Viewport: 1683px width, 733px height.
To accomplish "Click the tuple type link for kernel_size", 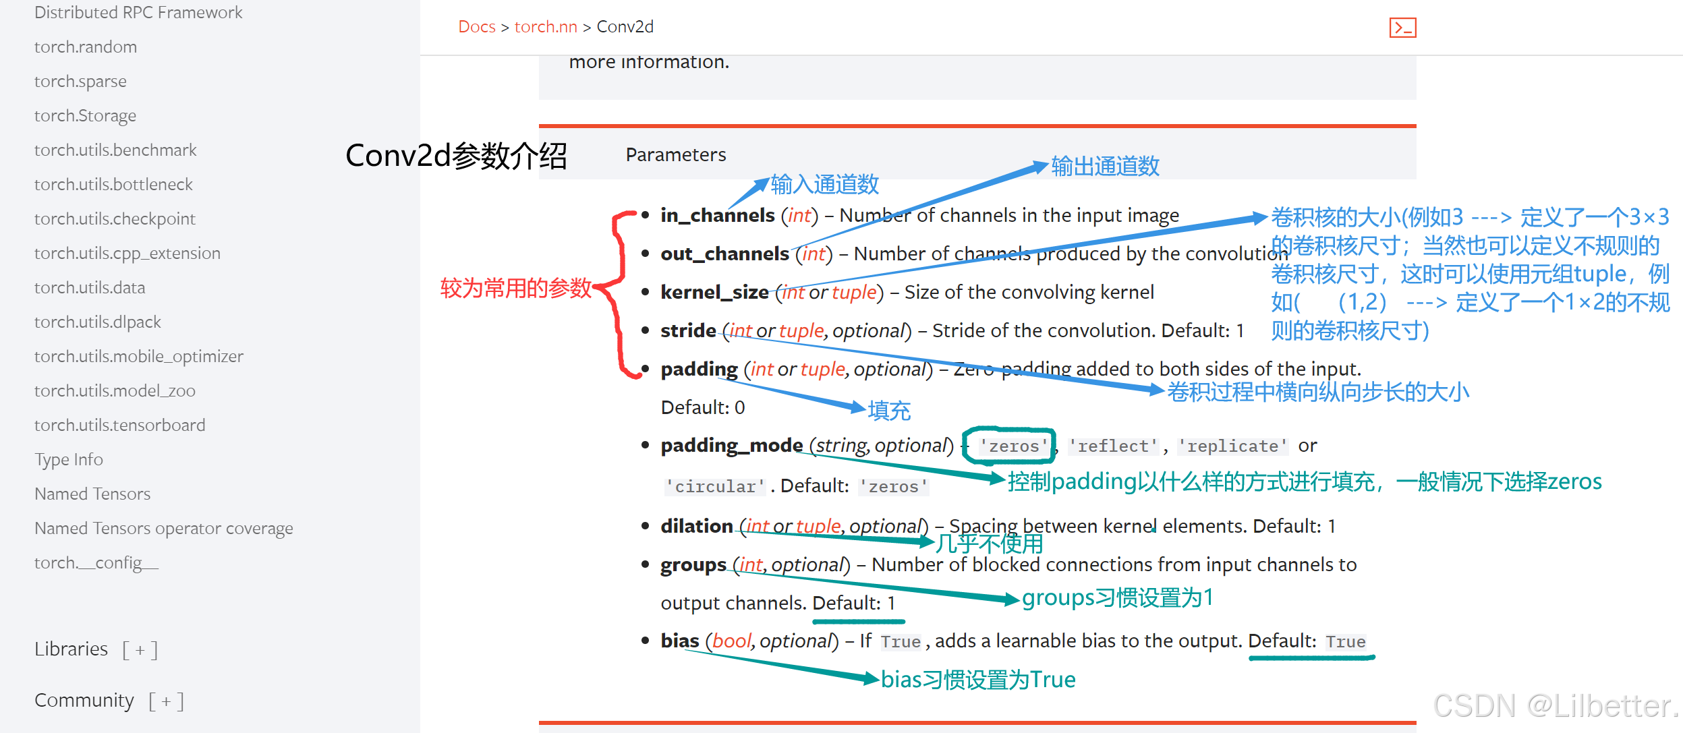I will coord(853,292).
